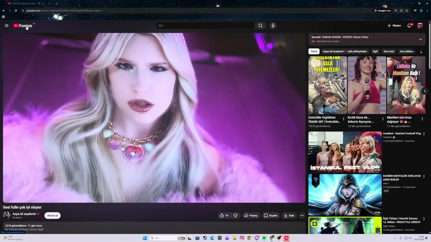The width and height of the screenshot is (431, 242).
Task: Open options for Kırıldı bizce short
Action: coord(383,119)
